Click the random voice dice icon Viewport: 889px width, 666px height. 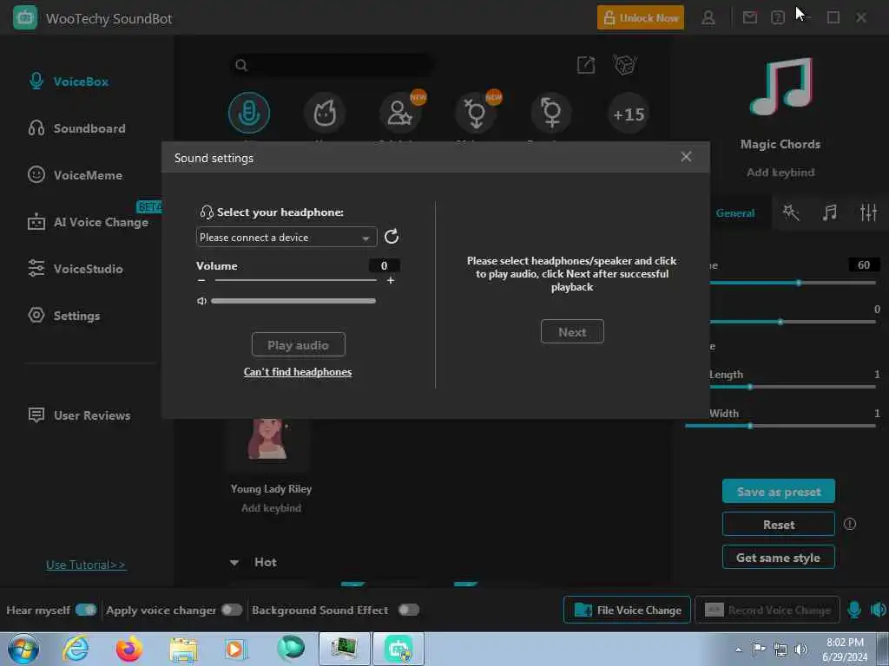pyautogui.click(x=625, y=64)
